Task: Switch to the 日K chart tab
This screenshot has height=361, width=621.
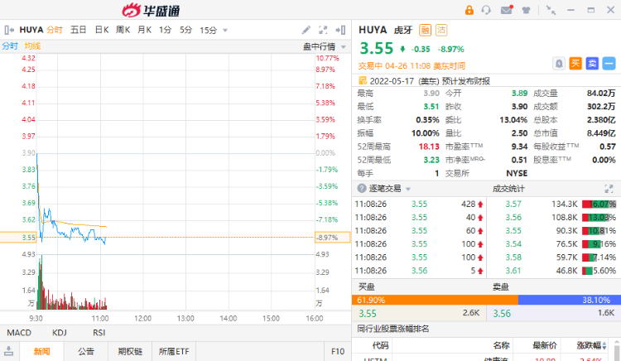Action: (101, 30)
